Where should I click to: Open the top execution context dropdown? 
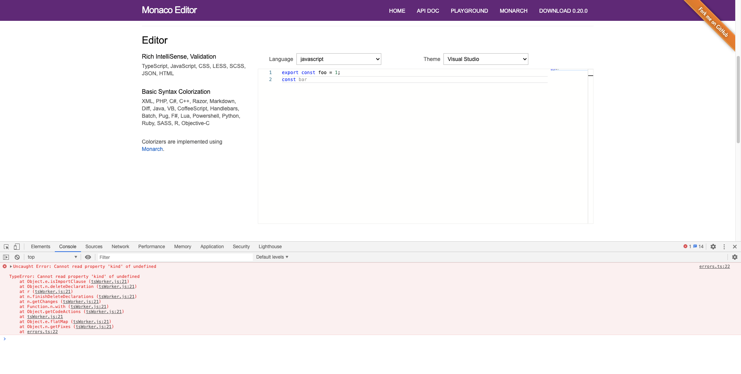point(52,257)
